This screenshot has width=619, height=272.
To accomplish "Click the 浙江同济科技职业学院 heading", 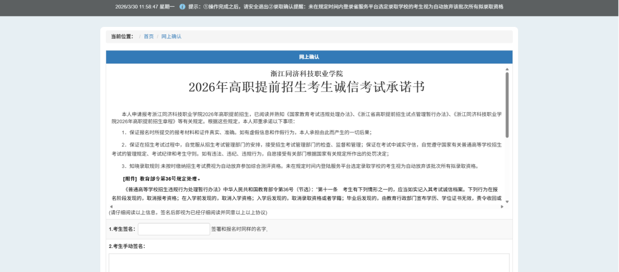I will pos(307,74).
